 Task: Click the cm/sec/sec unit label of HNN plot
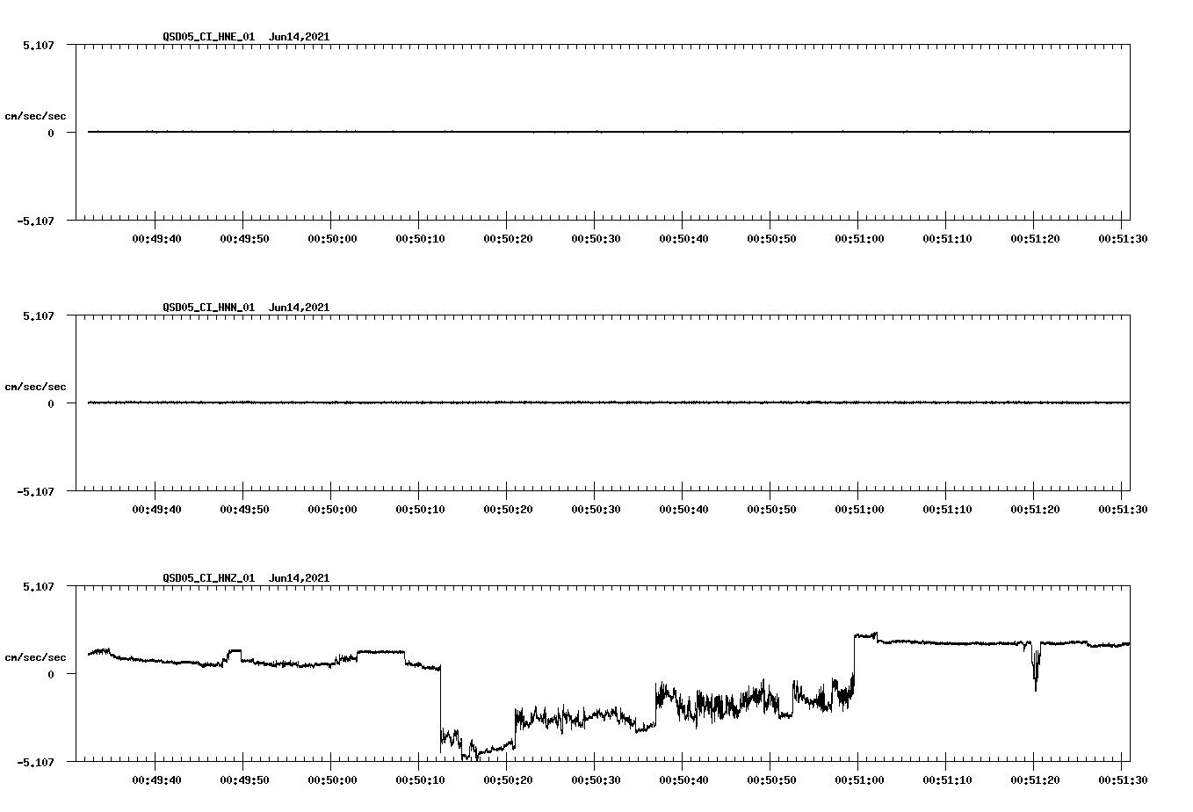36,387
